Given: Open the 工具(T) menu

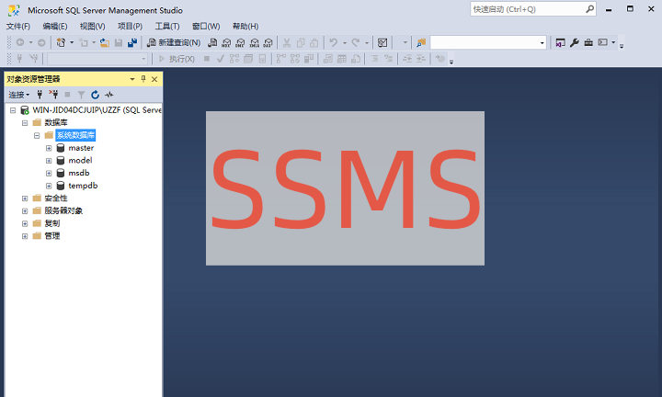Looking at the screenshot, I should (167, 27).
